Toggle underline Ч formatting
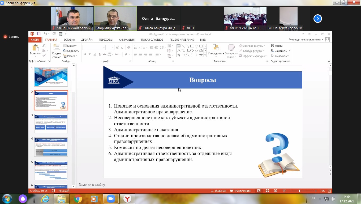The height and width of the screenshot is (204, 361). [x=94, y=54]
